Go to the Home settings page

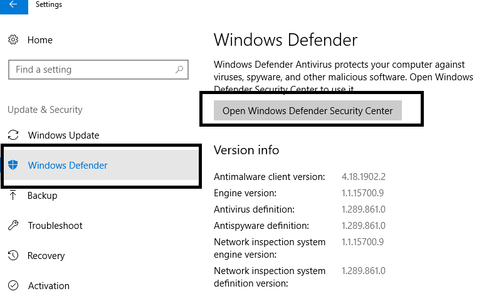pos(40,40)
